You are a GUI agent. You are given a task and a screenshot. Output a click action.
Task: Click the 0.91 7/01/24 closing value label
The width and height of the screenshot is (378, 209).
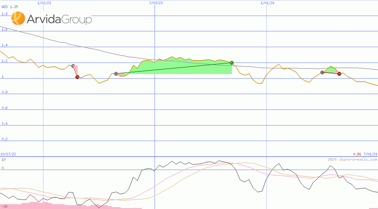tap(365, 154)
